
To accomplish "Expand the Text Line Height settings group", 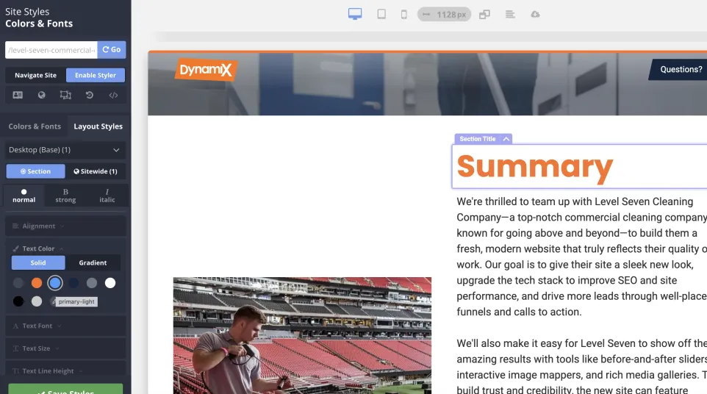I will [65, 371].
